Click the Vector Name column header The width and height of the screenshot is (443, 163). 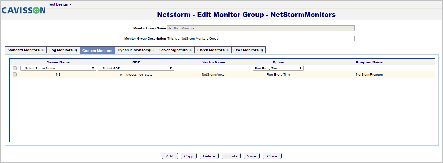point(214,62)
